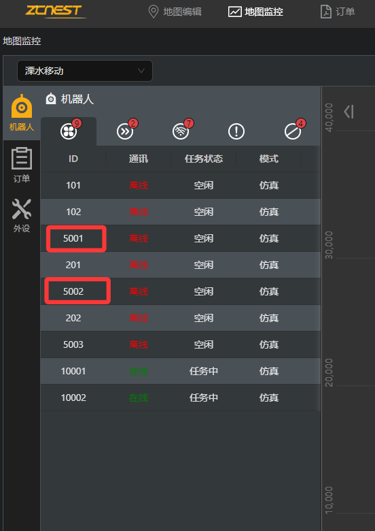Image resolution: width=375 pixels, height=531 pixels.
Task: Switch to 地图监控 in the top menu
Action: [255, 12]
